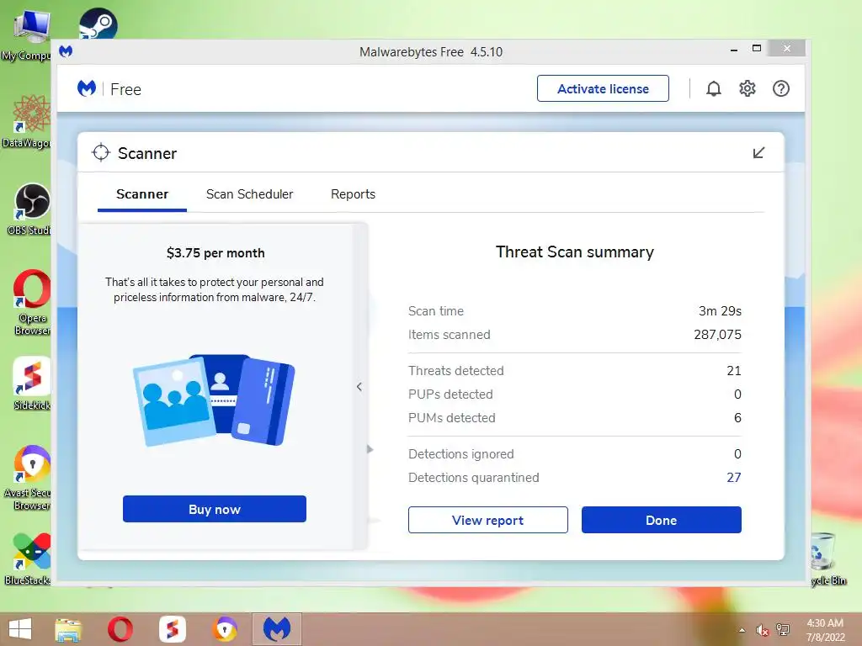Click the promo illustration of cards and photo

pos(215,400)
